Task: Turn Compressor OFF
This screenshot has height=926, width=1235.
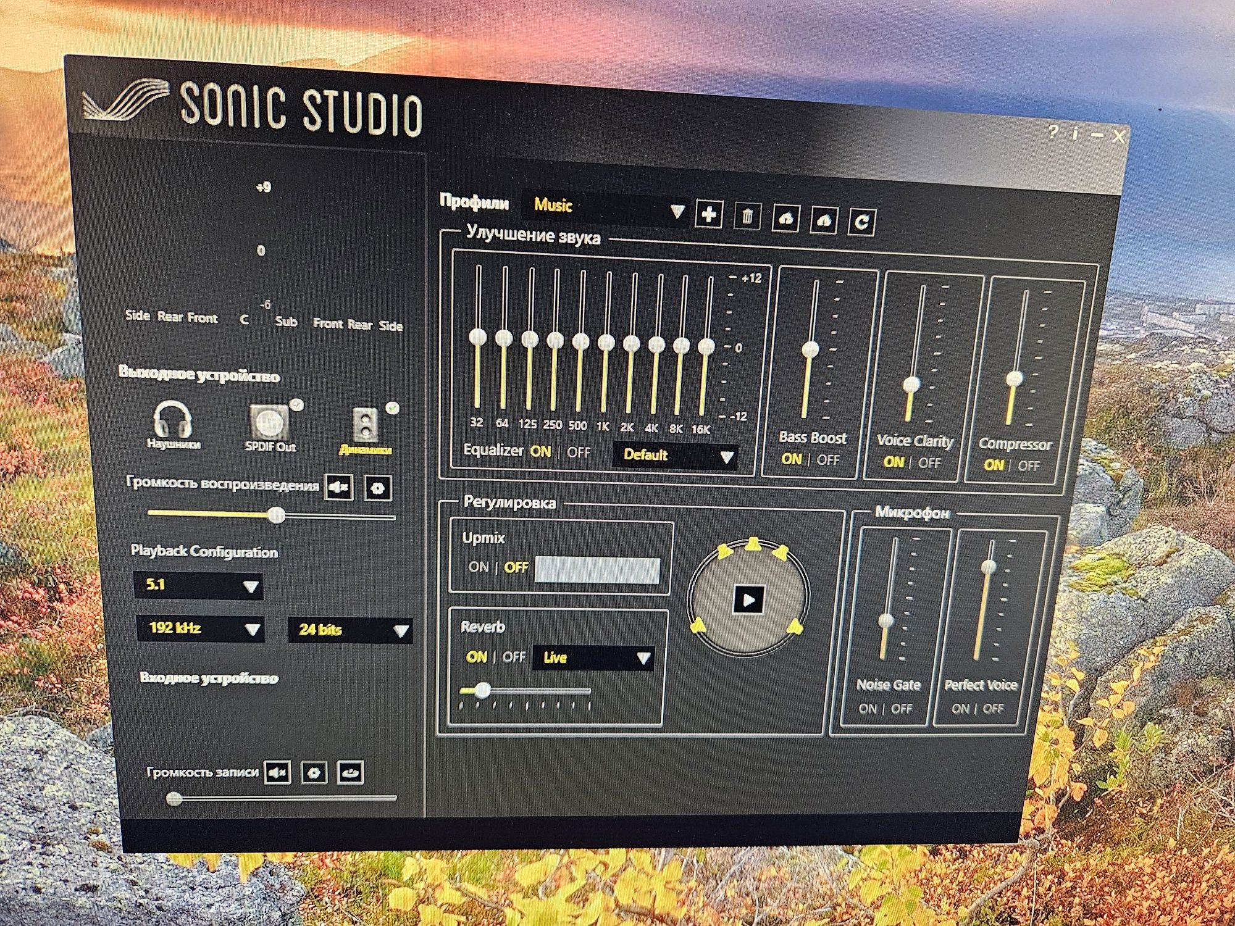Action: point(1028,466)
